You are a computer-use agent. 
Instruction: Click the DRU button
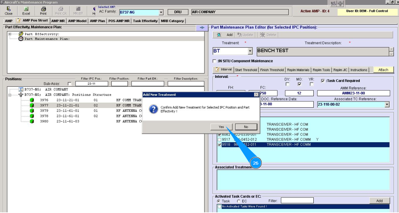click(x=178, y=12)
